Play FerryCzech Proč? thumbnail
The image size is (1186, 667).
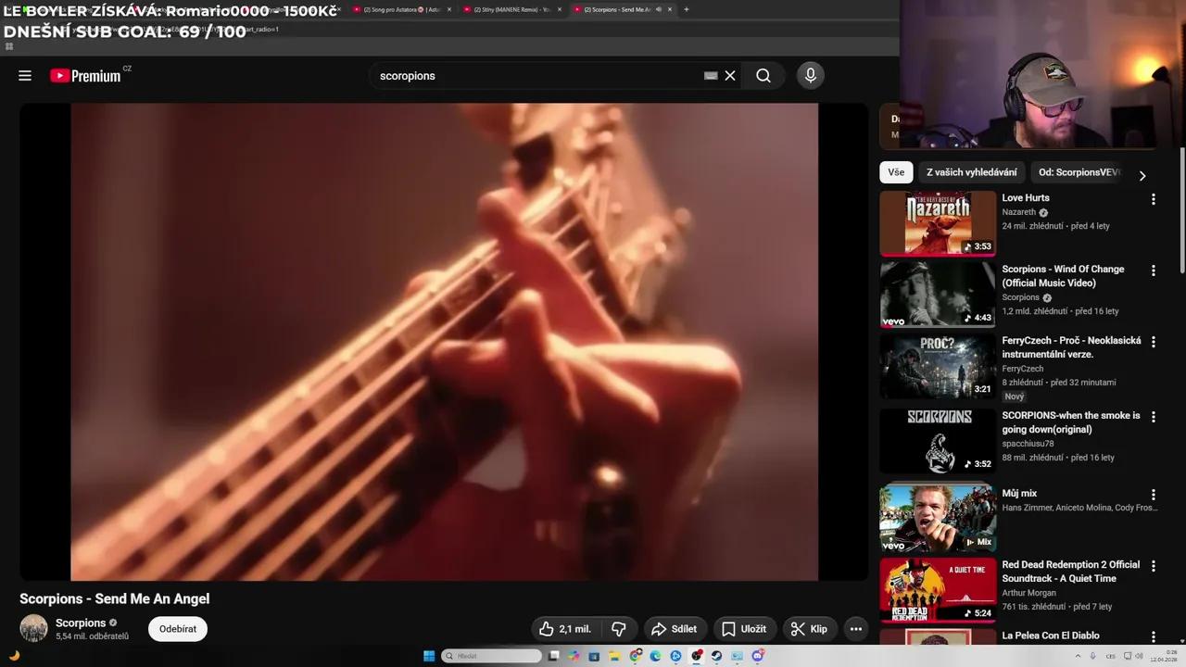click(938, 366)
